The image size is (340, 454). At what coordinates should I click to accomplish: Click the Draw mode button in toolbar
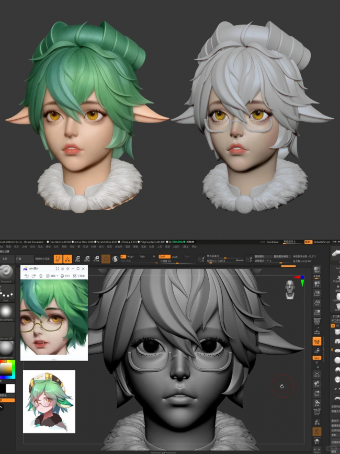pyautogui.click(x=68, y=258)
